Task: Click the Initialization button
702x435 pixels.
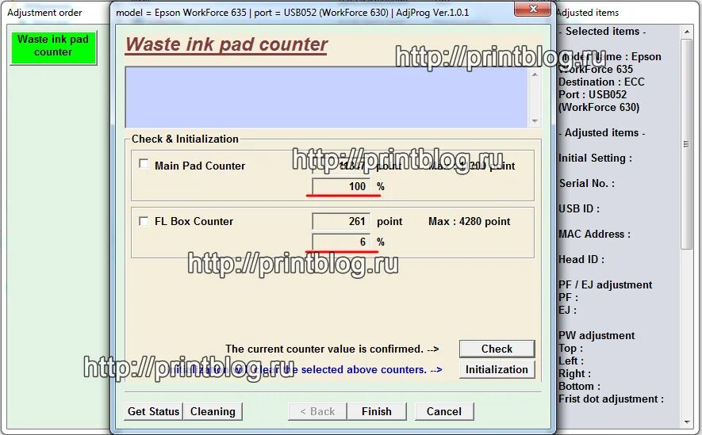Action: click(497, 370)
